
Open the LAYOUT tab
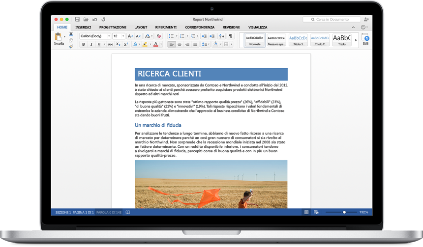pyautogui.click(x=141, y=27)
